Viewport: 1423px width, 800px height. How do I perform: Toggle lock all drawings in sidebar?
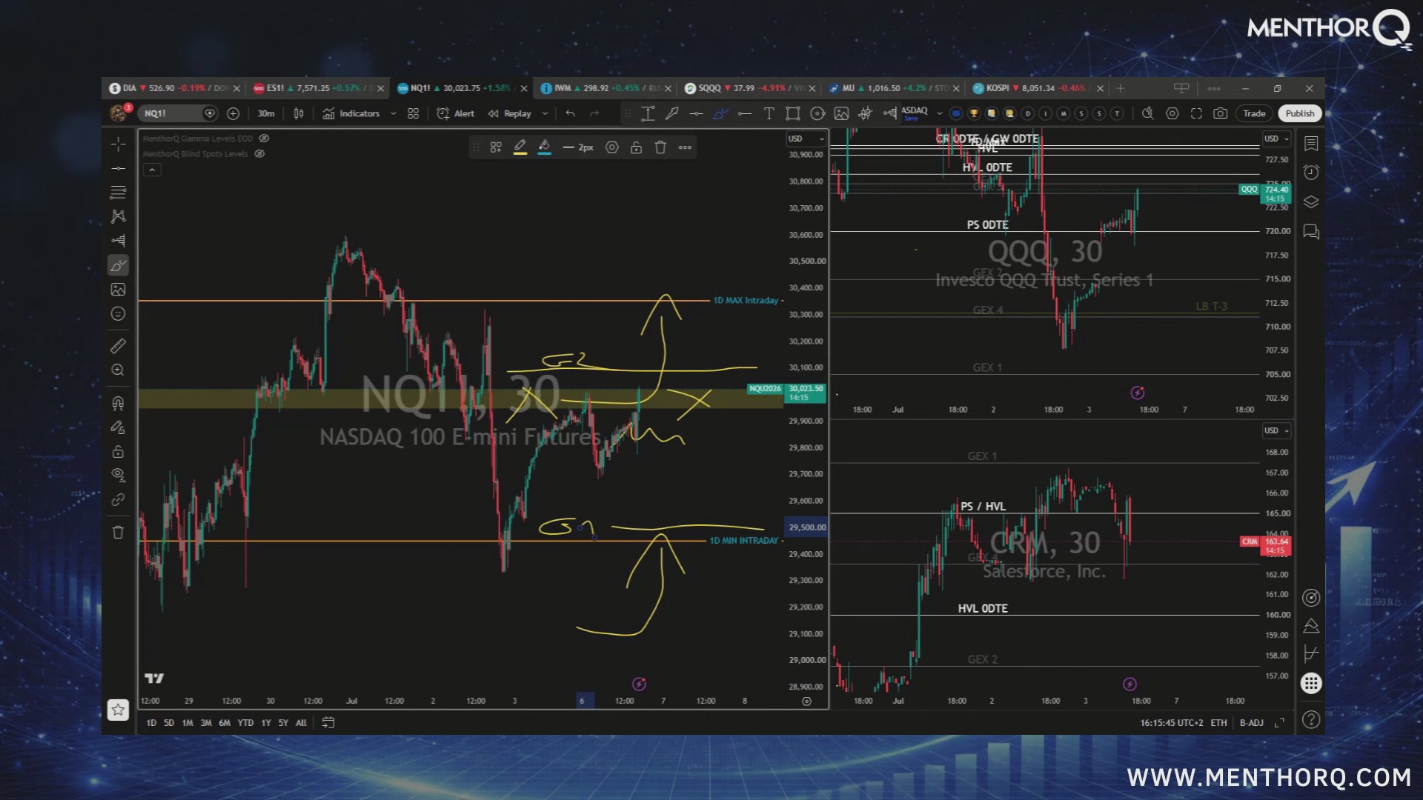point(118,451)
